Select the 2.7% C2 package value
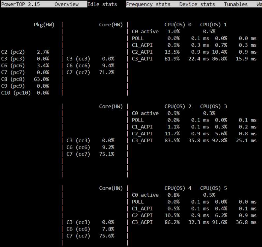The width and height of the screenshot is (262, 247). tap(43, 52)
